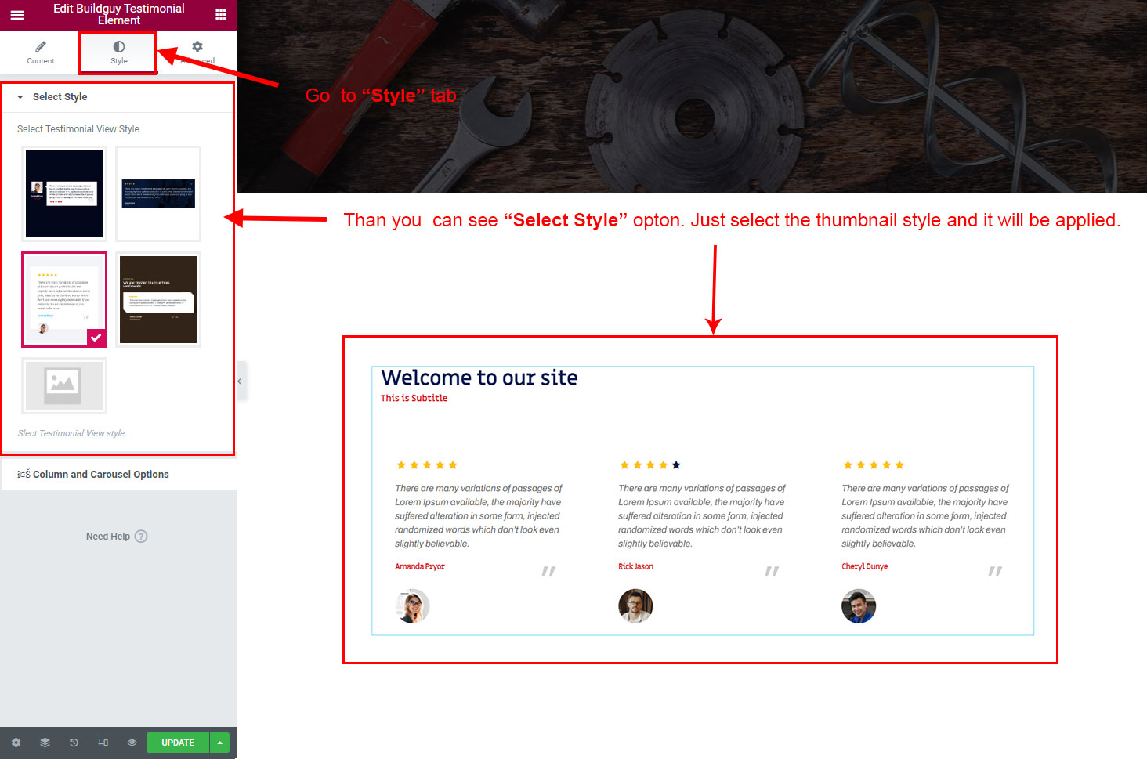Open the Navigator layers icon
Screen dimensions: 1147x759
click(x=45, y=743)
